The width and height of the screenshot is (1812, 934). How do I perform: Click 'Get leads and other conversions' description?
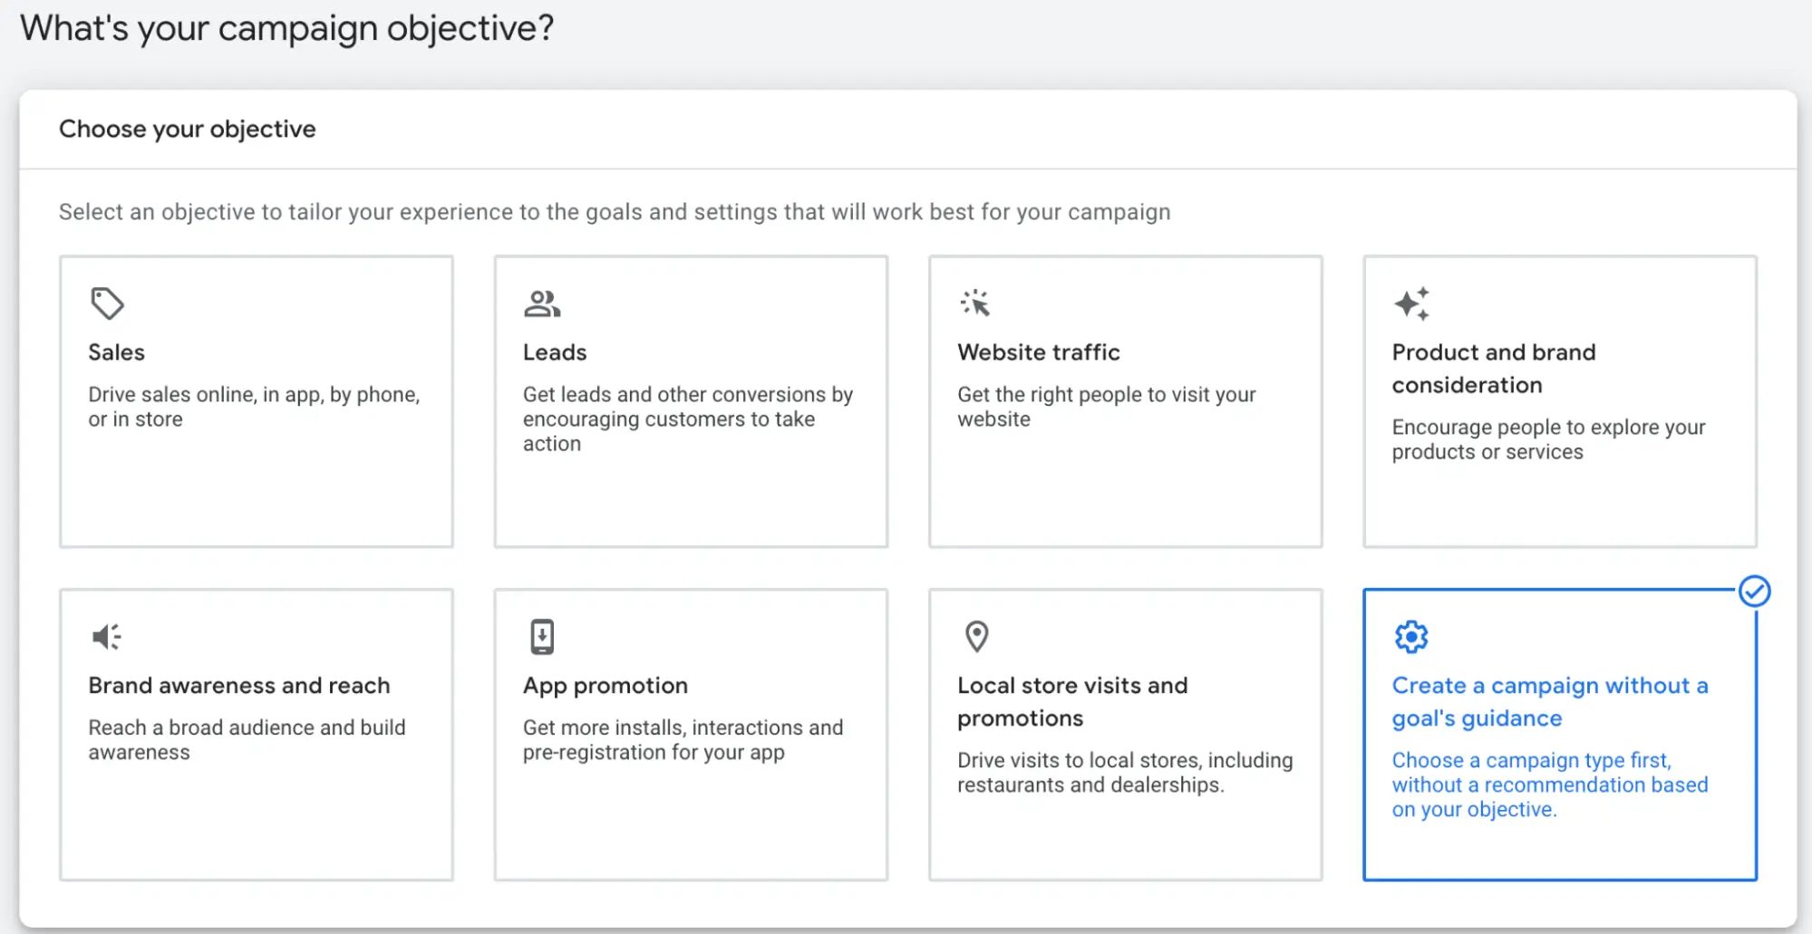tap(688, 419)
